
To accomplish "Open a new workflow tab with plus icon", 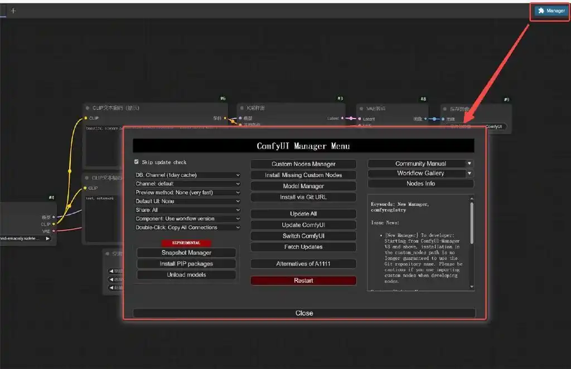I will (x=13, y=11).
